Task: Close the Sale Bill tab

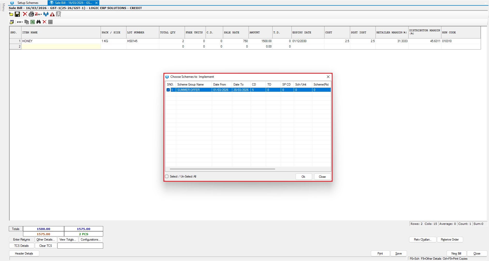Action: [96, 3]
